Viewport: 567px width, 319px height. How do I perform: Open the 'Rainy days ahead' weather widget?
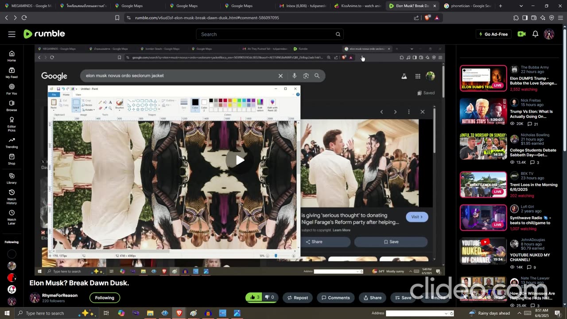coord(489,313)
